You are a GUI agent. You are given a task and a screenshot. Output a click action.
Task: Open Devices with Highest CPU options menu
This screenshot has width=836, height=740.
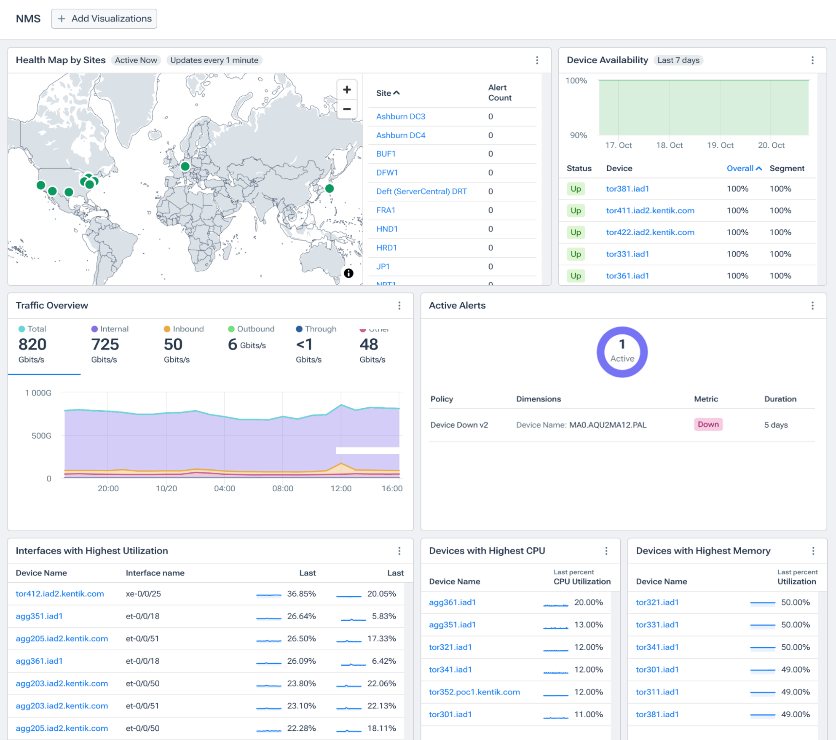(x=606, y=551)
